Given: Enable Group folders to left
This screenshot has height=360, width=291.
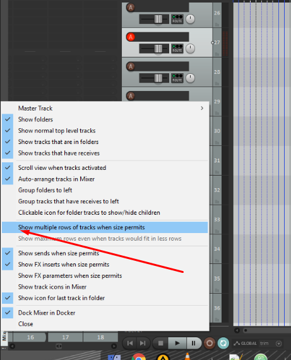Looking at the screenshot, I should (105, 190).
